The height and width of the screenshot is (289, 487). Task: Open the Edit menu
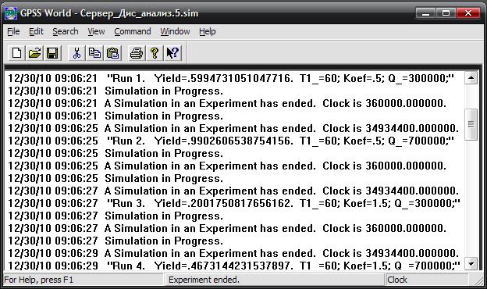coord(36,31)
